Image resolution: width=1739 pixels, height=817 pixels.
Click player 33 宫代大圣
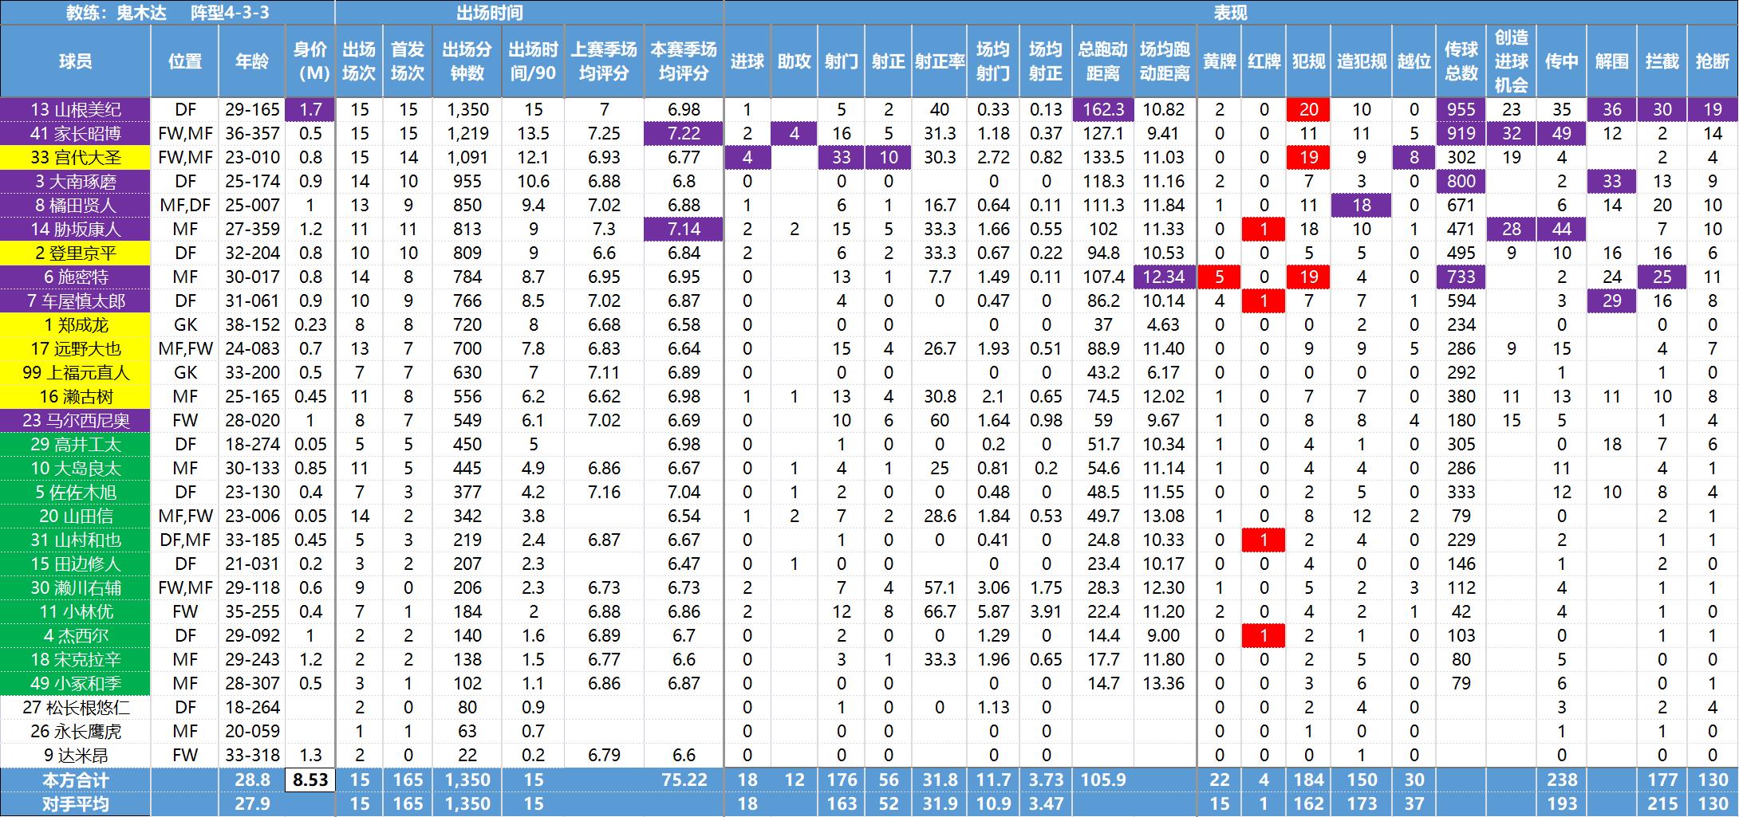[76, 157]
